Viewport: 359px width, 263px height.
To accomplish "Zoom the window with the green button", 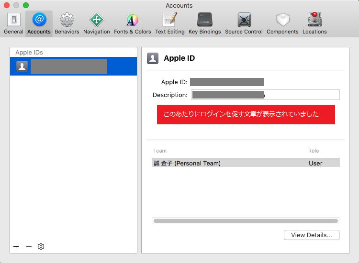I will 26,5.
